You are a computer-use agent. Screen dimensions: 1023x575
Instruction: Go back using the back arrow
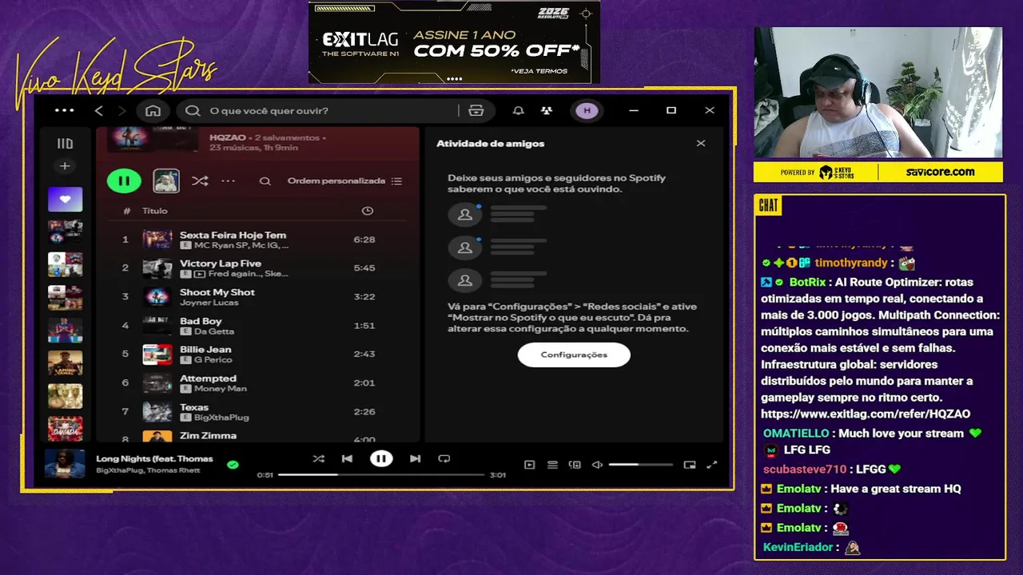tap(99, 110)
